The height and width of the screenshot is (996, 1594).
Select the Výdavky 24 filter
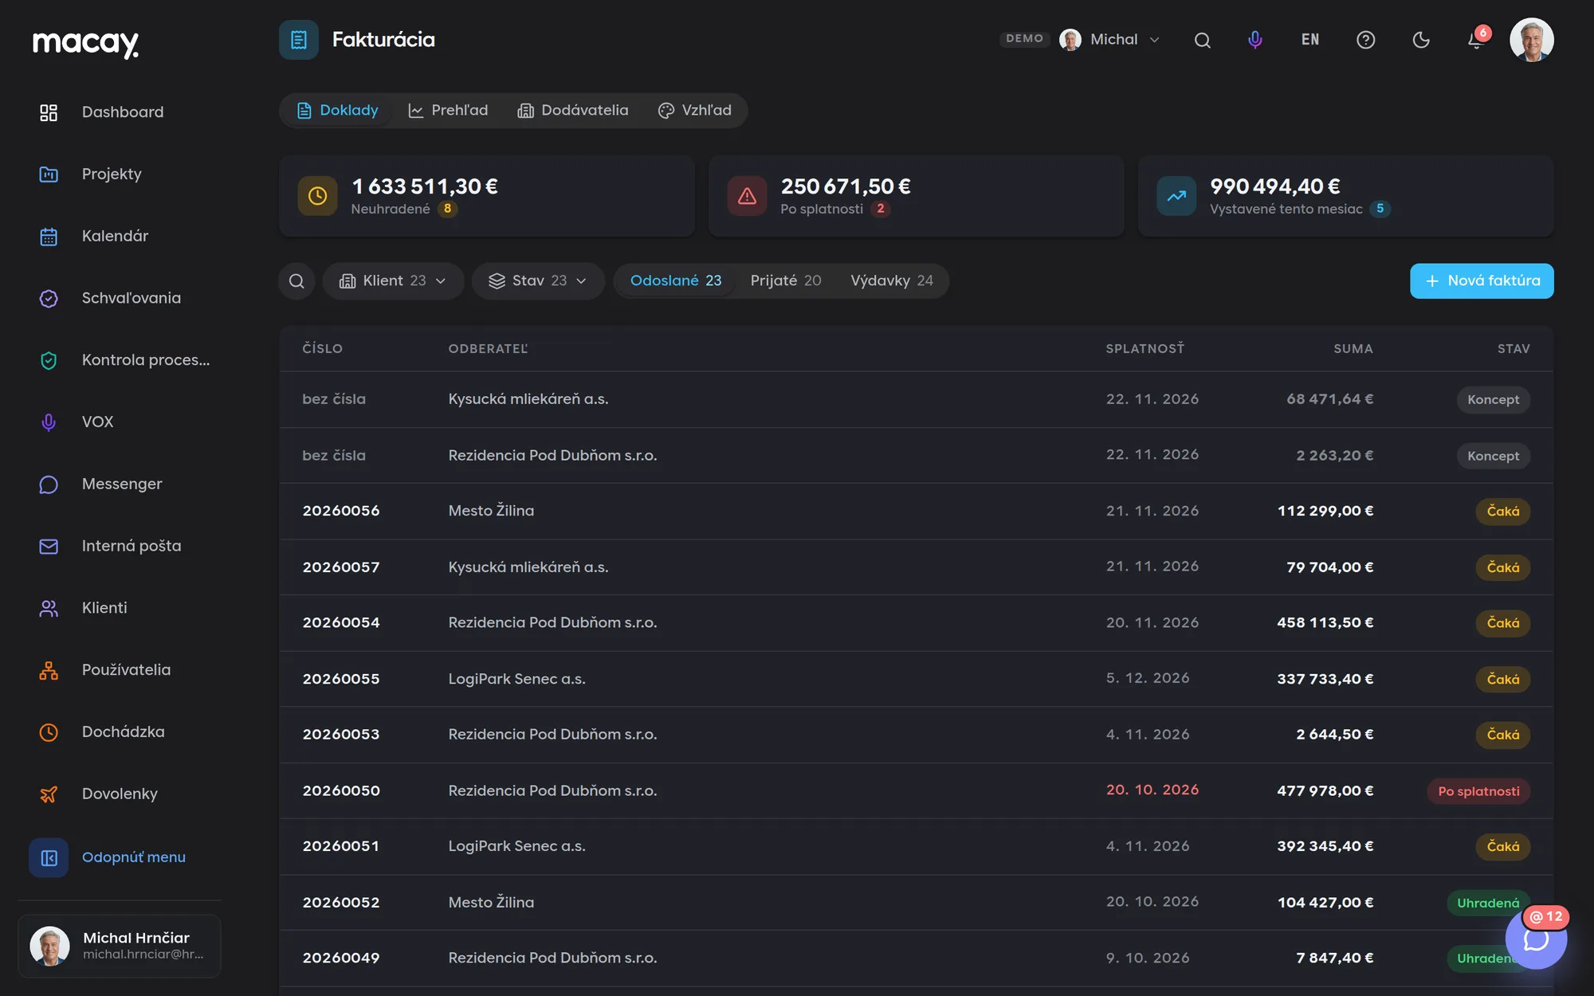point(891,281)
